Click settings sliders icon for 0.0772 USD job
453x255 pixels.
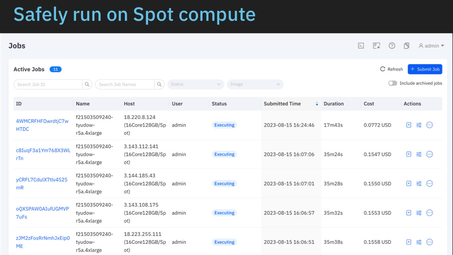coord(419,125)
